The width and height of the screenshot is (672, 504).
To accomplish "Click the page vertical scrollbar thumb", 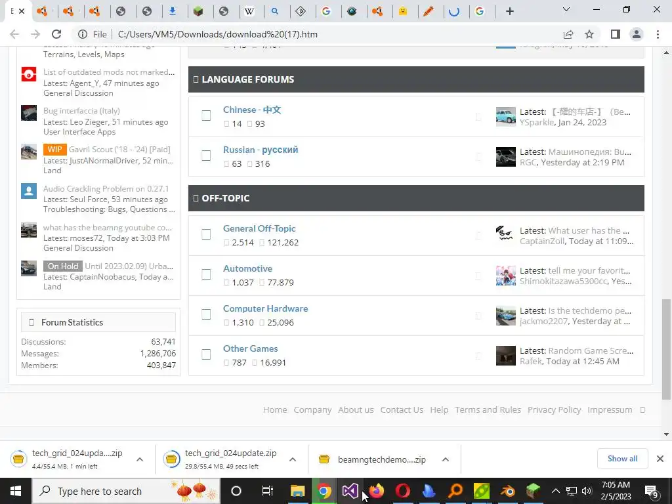I will click(665, 349).
